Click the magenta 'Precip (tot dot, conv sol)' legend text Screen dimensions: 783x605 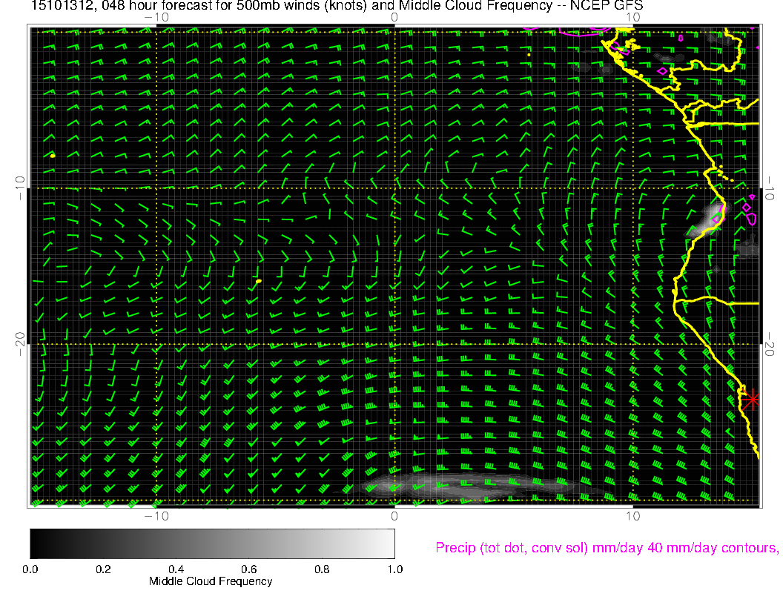click(x=607, y=548)
